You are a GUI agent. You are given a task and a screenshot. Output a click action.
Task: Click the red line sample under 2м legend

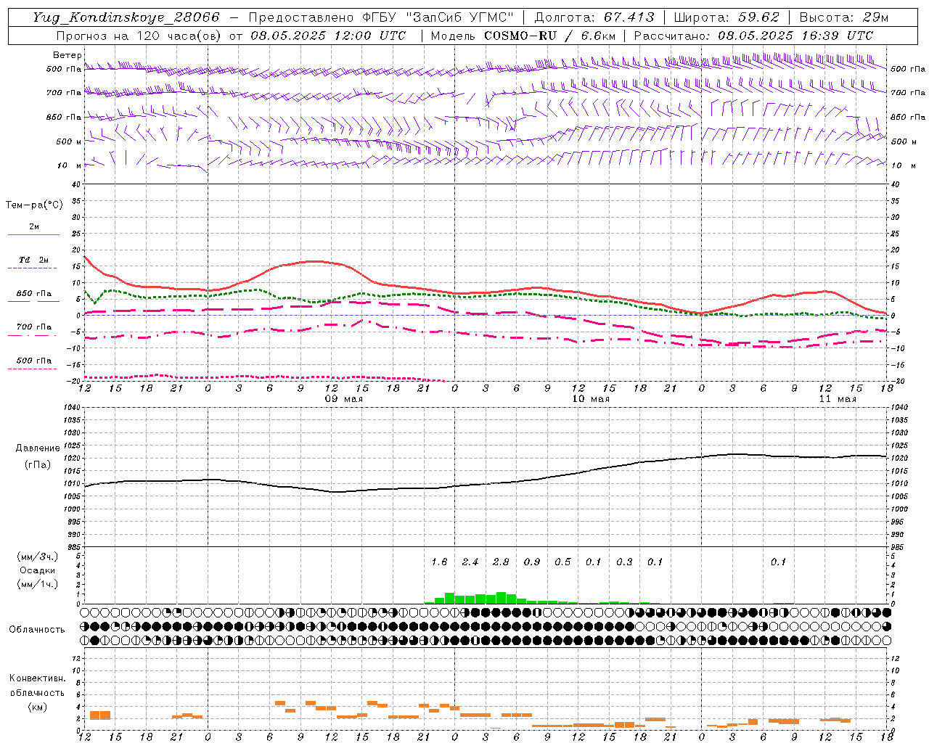point(33,235)
